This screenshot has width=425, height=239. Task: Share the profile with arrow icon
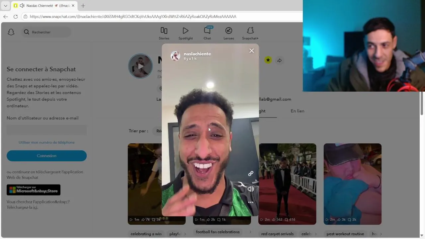(280, 60)
